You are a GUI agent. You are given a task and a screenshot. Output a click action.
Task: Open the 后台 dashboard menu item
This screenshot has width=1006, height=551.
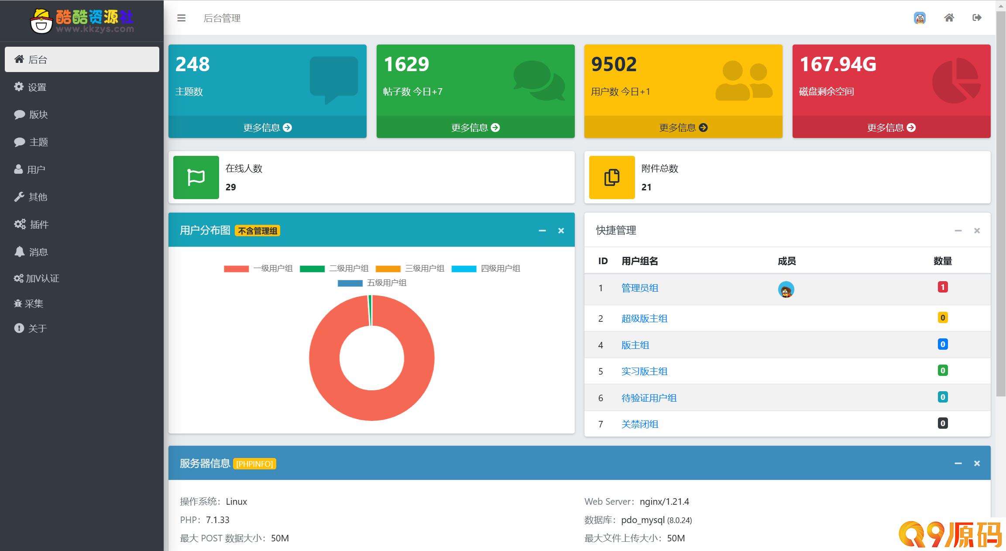click(x=82, y=59)
